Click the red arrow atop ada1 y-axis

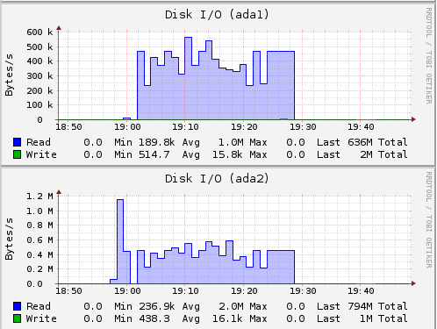click(x=59, y=28)
